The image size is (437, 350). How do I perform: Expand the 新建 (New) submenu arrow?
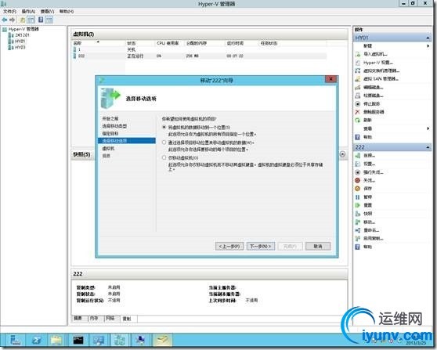click(428, 45)
